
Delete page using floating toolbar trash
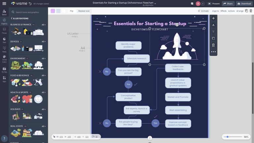[x=213, y=45]
